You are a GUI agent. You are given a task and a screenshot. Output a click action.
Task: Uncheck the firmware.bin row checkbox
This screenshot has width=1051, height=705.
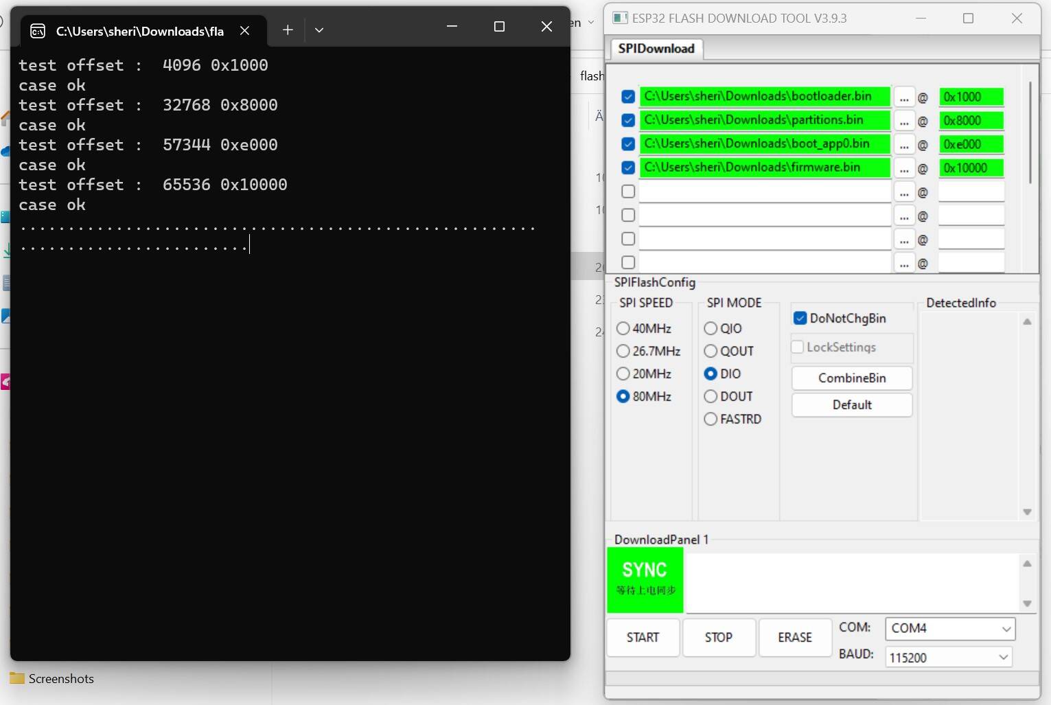point(627,167)
